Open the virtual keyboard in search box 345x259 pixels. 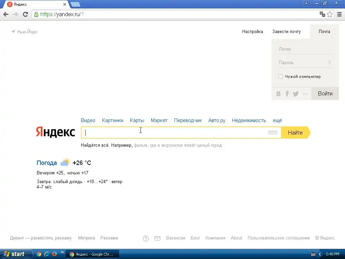(x=273, y=133)
